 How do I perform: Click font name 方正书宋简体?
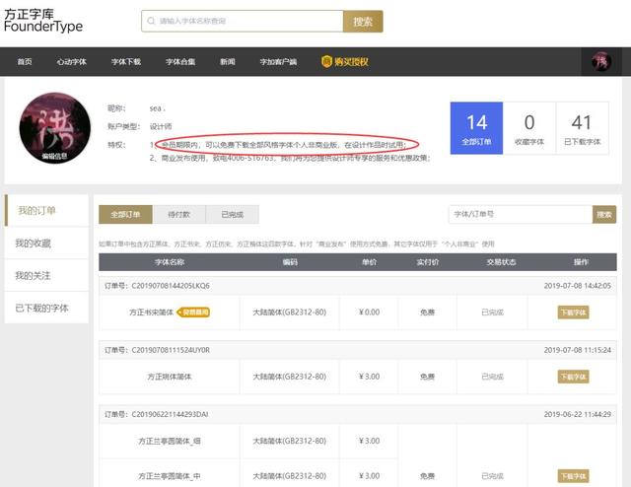click(151, 313)
